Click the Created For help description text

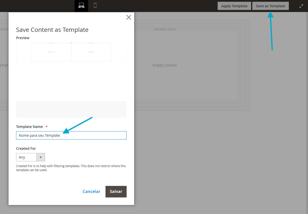pos(71,168)
